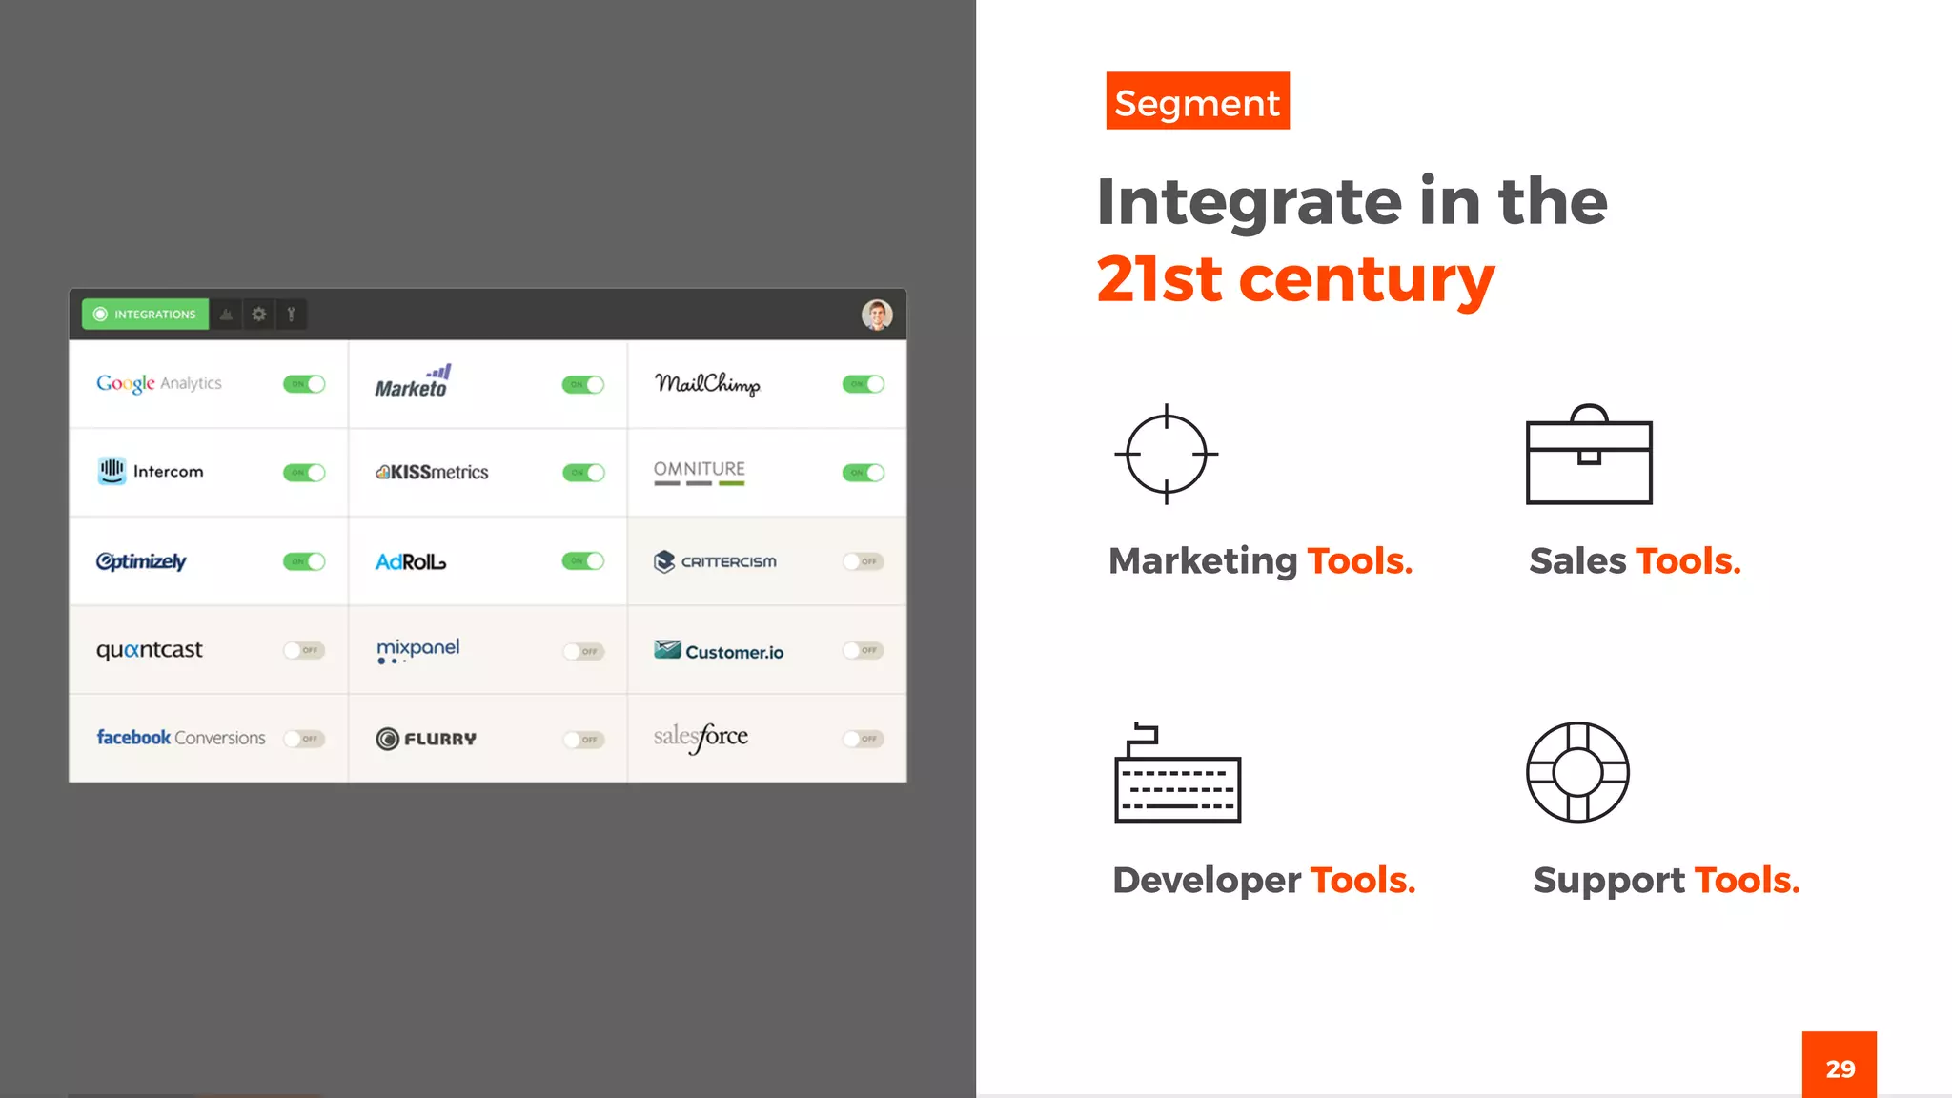Screen dimensions: 1952x1098
Task: Click the "Integrate in the" headline
Action: tap(1352, 202)
